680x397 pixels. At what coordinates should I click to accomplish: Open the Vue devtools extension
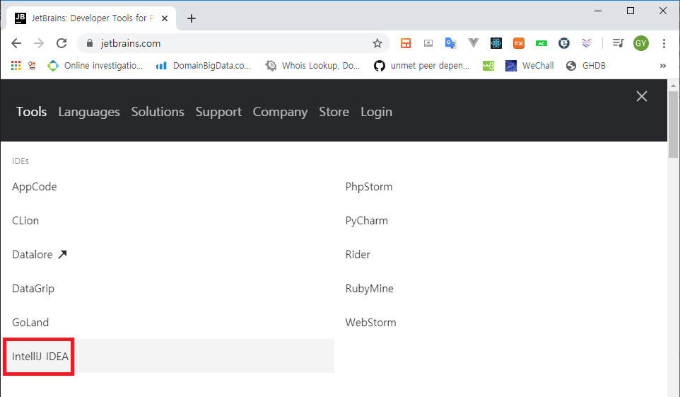tap(474, 43)
